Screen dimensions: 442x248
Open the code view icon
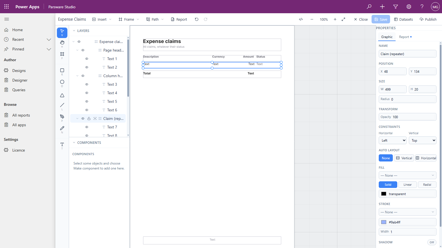301,19
